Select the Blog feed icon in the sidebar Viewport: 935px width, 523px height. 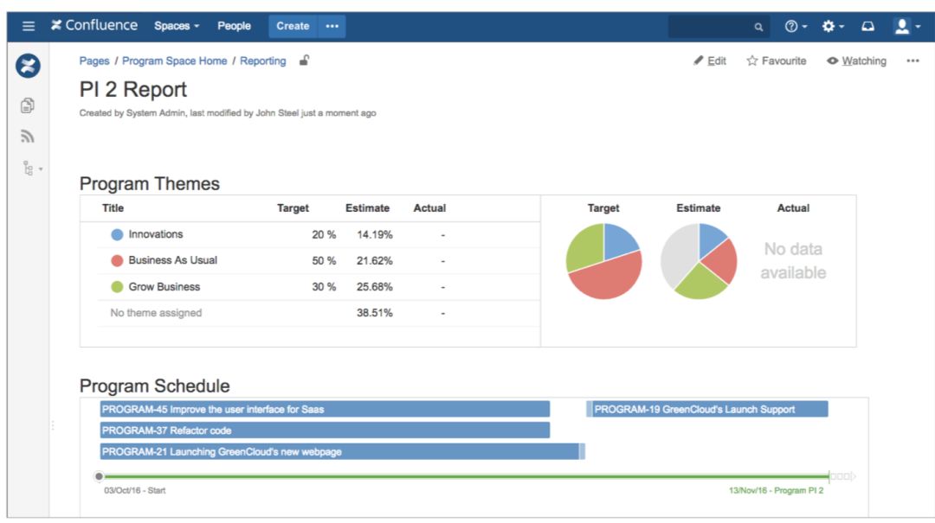[27, 135]
